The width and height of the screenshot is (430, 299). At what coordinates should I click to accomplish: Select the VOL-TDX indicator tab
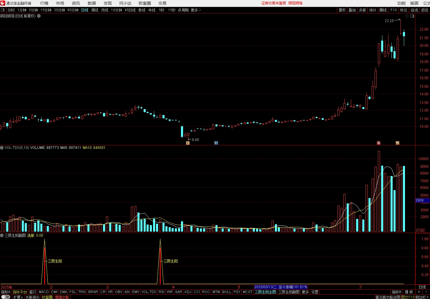149,292
